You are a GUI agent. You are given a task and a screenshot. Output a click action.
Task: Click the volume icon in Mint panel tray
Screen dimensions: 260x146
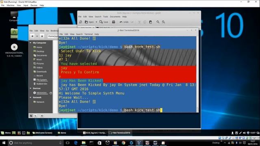point(244,133)
